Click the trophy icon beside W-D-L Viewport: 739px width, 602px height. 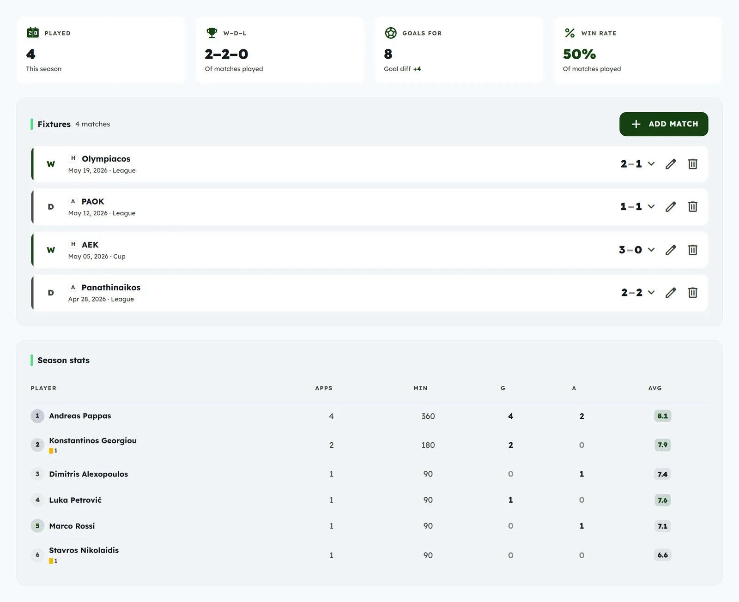click(x=212, y=33)
